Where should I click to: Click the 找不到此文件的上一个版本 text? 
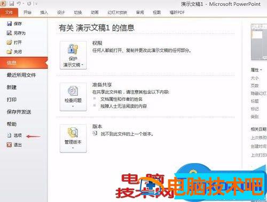[127, 134]
